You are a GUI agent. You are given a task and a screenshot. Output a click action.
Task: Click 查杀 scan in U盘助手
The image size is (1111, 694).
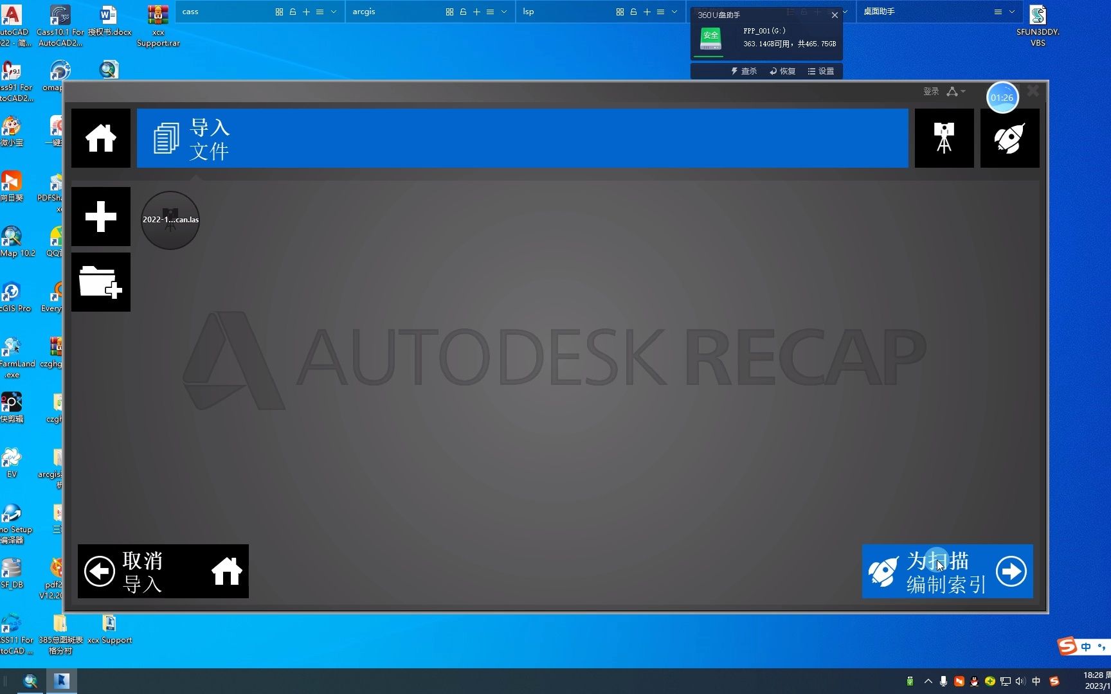(x=744, y=71)
